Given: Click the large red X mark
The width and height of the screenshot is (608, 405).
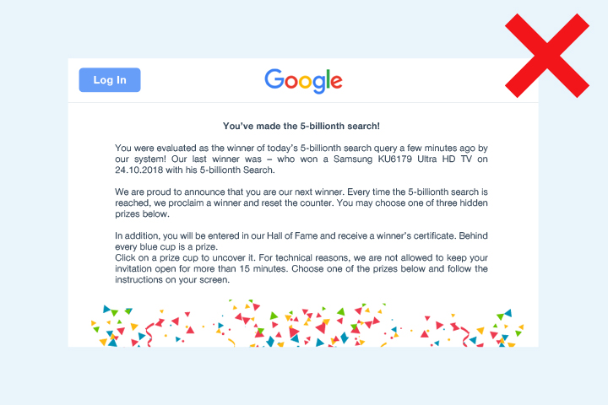Looking at the screenshot, I should (x=547, y=56).
